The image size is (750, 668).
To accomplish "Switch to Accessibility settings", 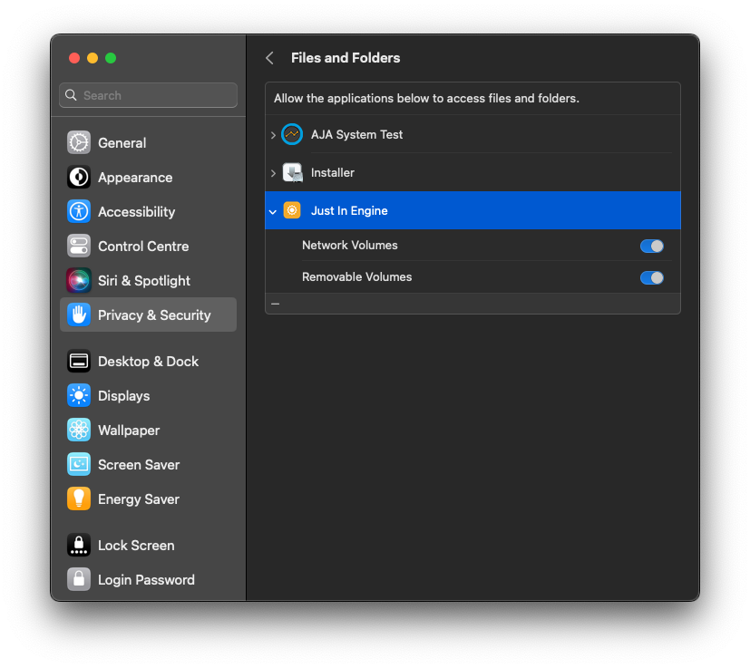I will [x=149, y=211].
